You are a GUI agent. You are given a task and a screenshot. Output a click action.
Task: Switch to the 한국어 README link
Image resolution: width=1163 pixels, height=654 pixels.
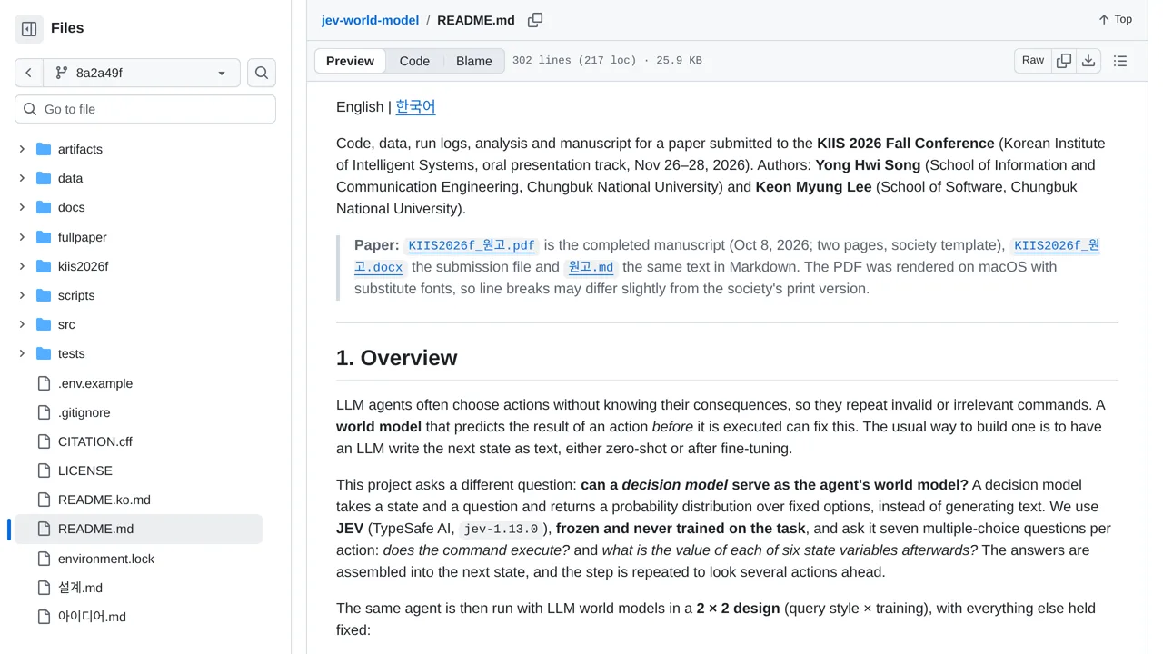(x=415, y=106)
